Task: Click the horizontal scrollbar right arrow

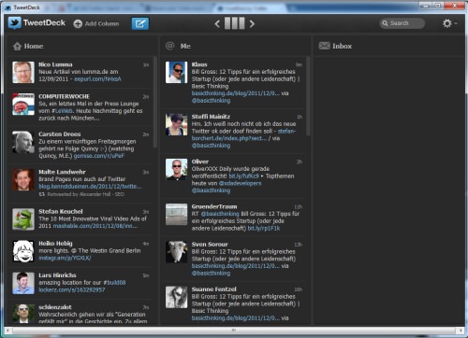Action: [461, 331]
